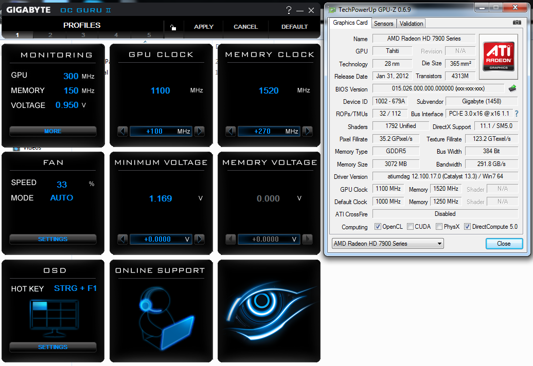Screen dimensions: 533x366
Task: Select profile 2 tab
Action: 50,35
